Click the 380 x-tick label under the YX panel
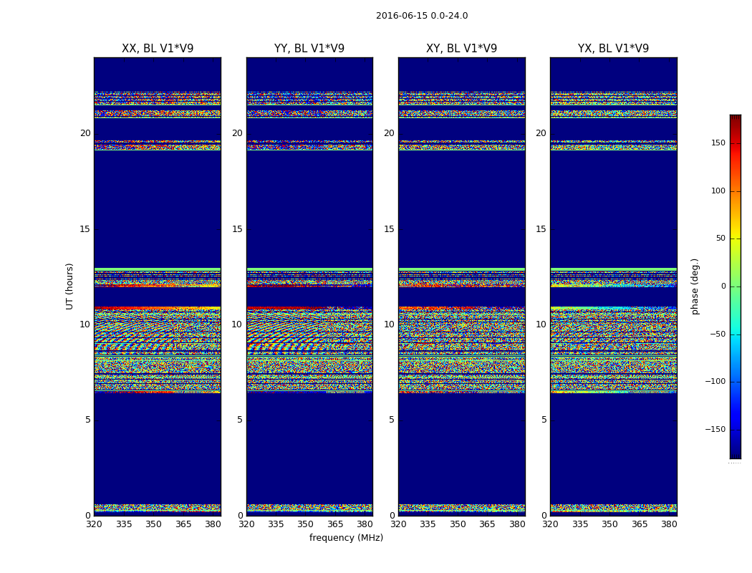 (x=669, y=524)
